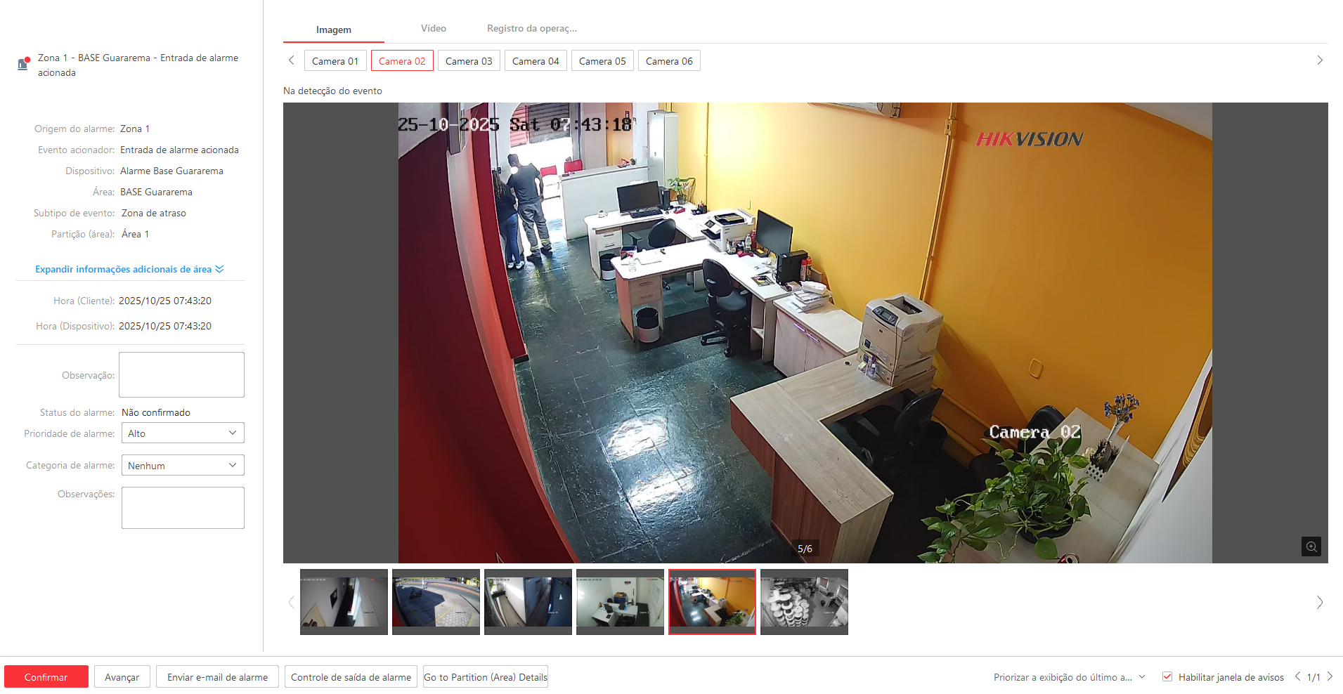Click Enviar e-mail de alarme button
The image size is (1343, 694).
(217, 677)
